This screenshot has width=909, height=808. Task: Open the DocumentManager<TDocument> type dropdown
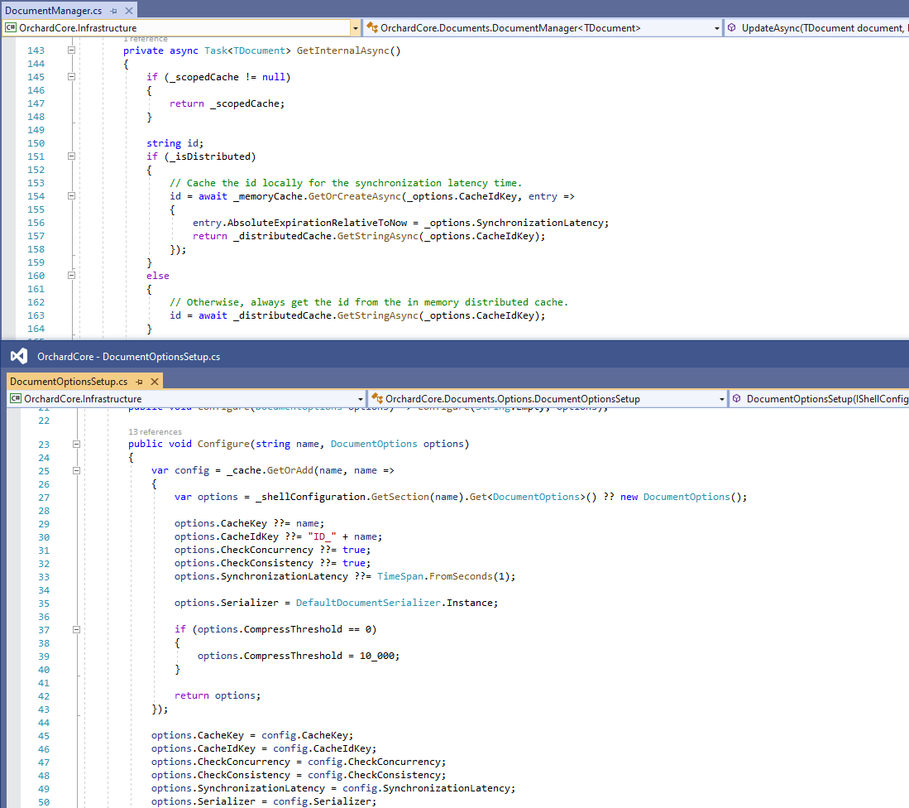[x=716, y=28]
